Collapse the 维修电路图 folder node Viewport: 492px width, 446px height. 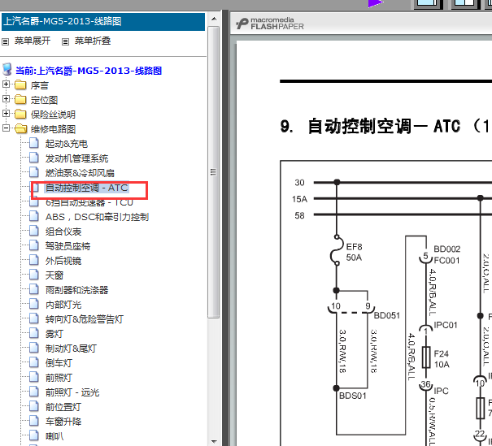tap(6, 128)
